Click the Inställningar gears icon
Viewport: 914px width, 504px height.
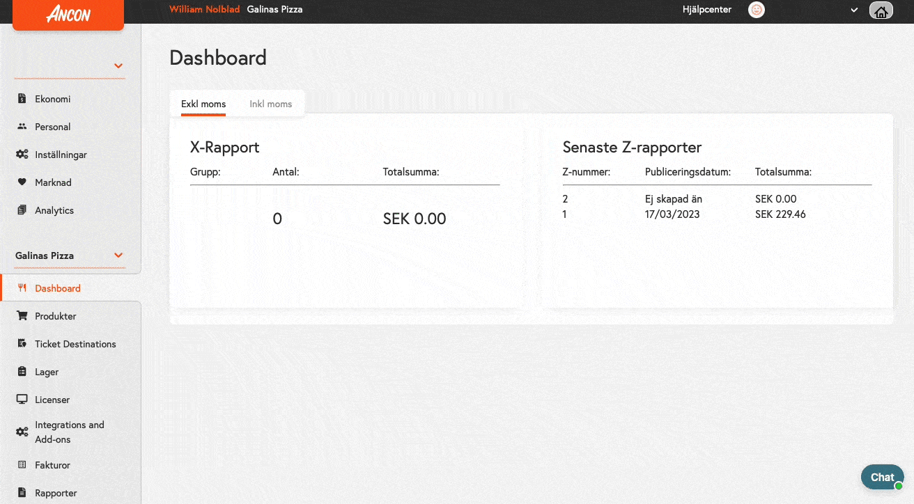coord(22,155)
